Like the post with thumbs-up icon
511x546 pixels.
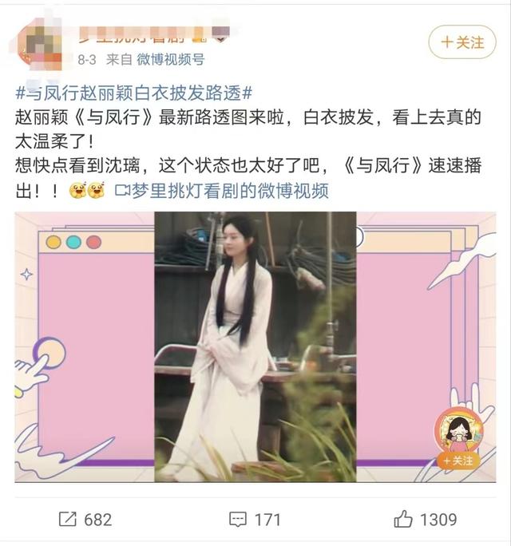(x=403, y=519)
